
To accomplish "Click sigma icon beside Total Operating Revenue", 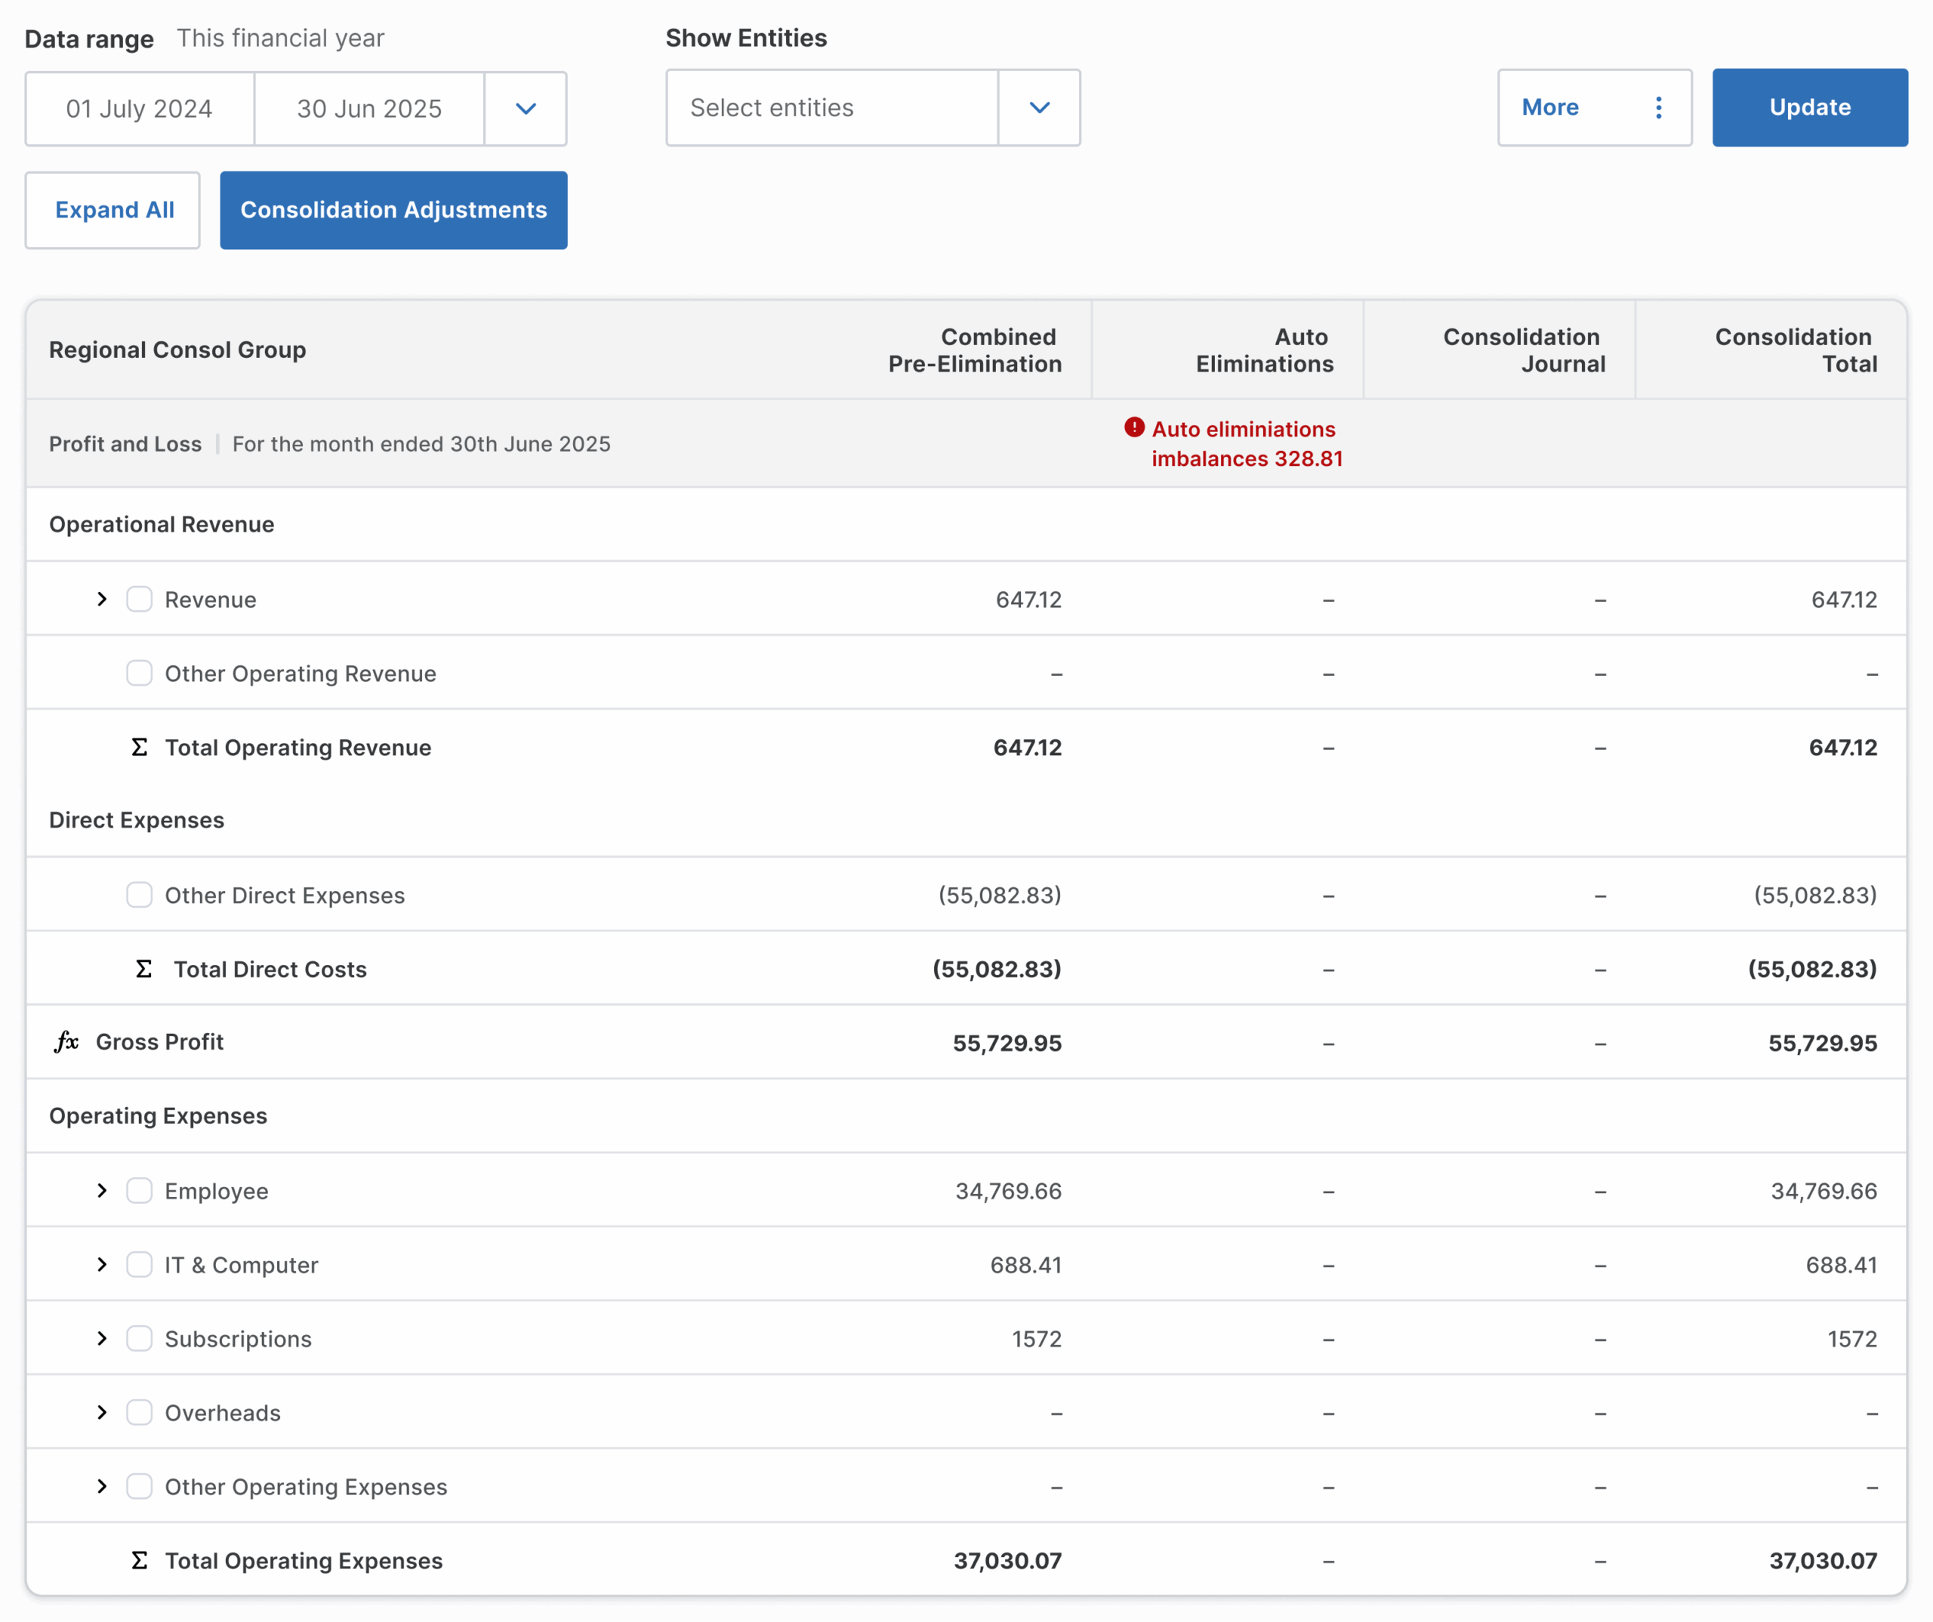I will point(139,747).
